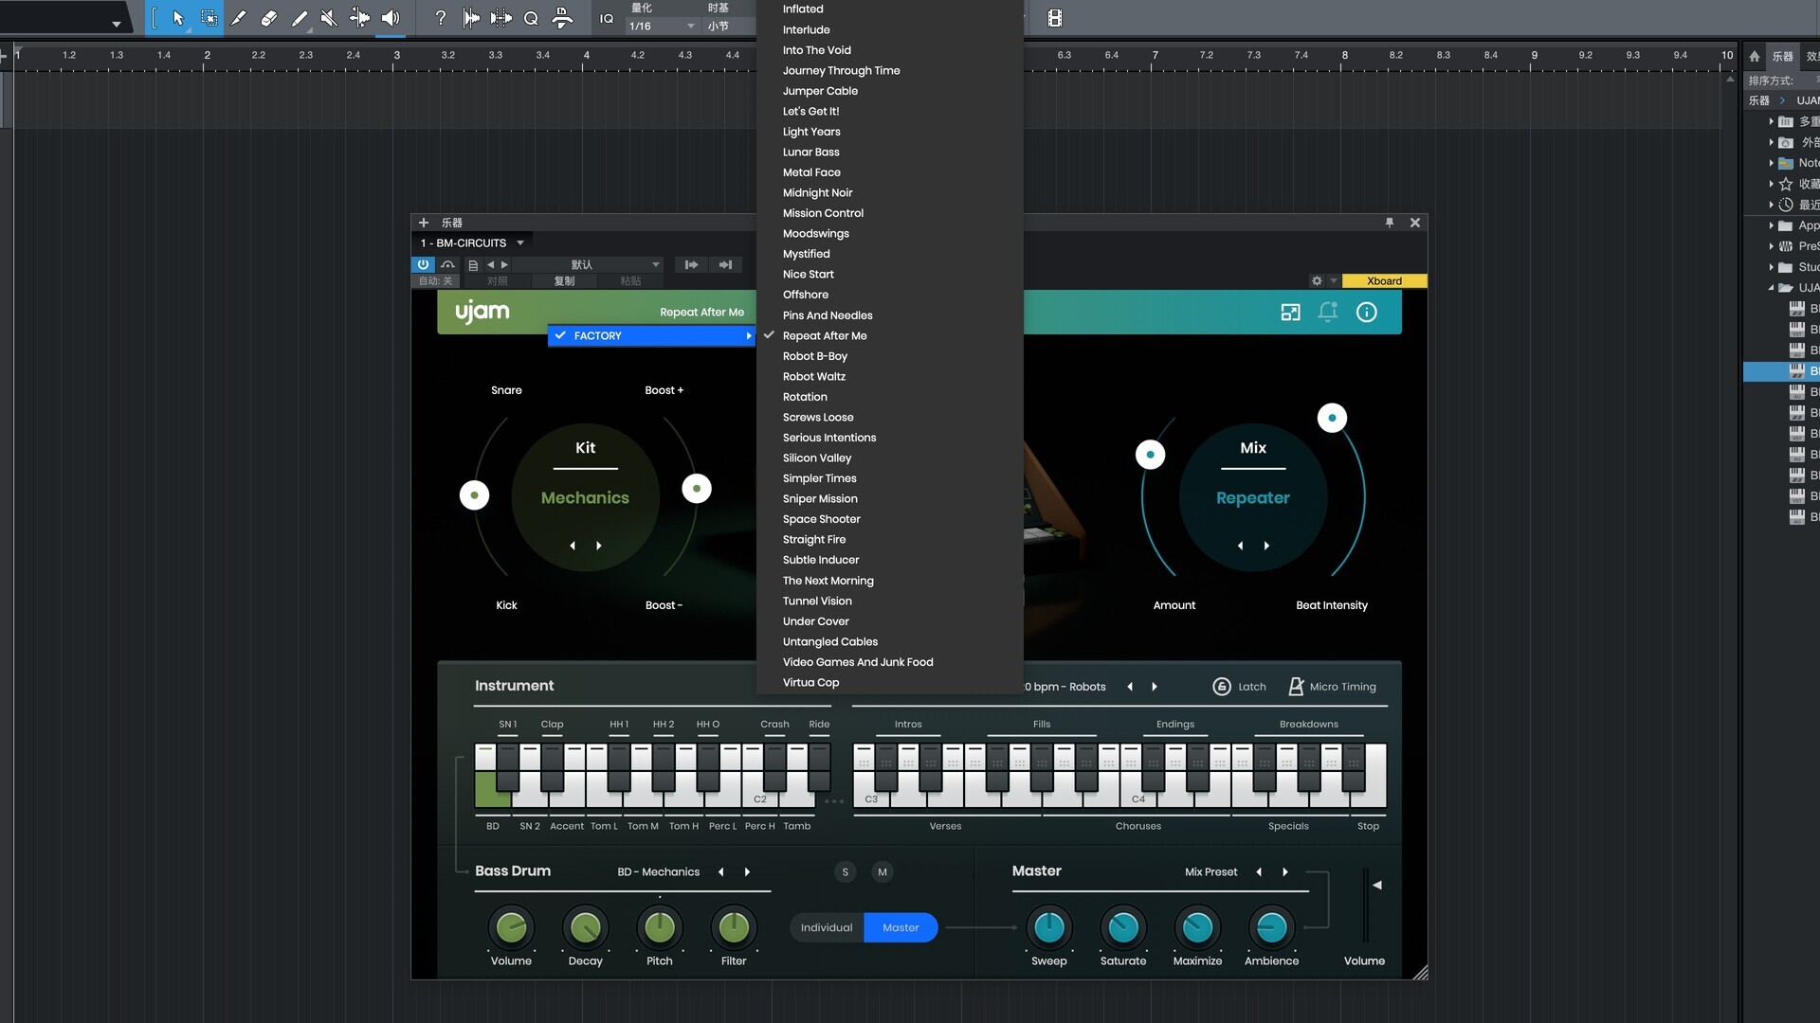The height and width of the screenshot is (1023, 1820).
Task: Open the 1 - BM-CIRCUITS instrument dropdown
Action: [x=472, y=243]
